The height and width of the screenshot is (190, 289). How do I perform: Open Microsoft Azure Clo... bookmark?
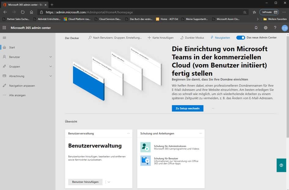[x=226, y=19]
